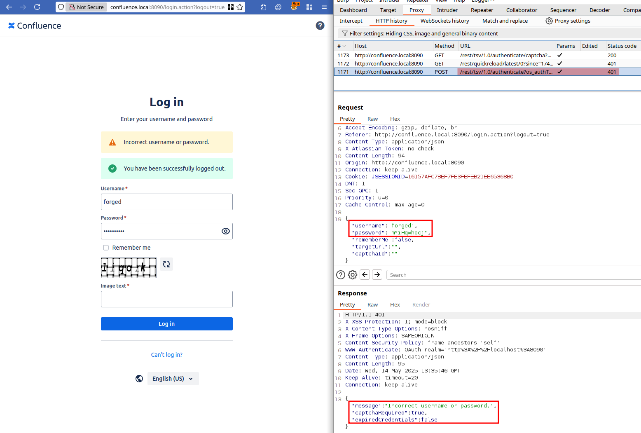
Task: Open the QR code icon in address bar
Action: click(x=231, y=7)
